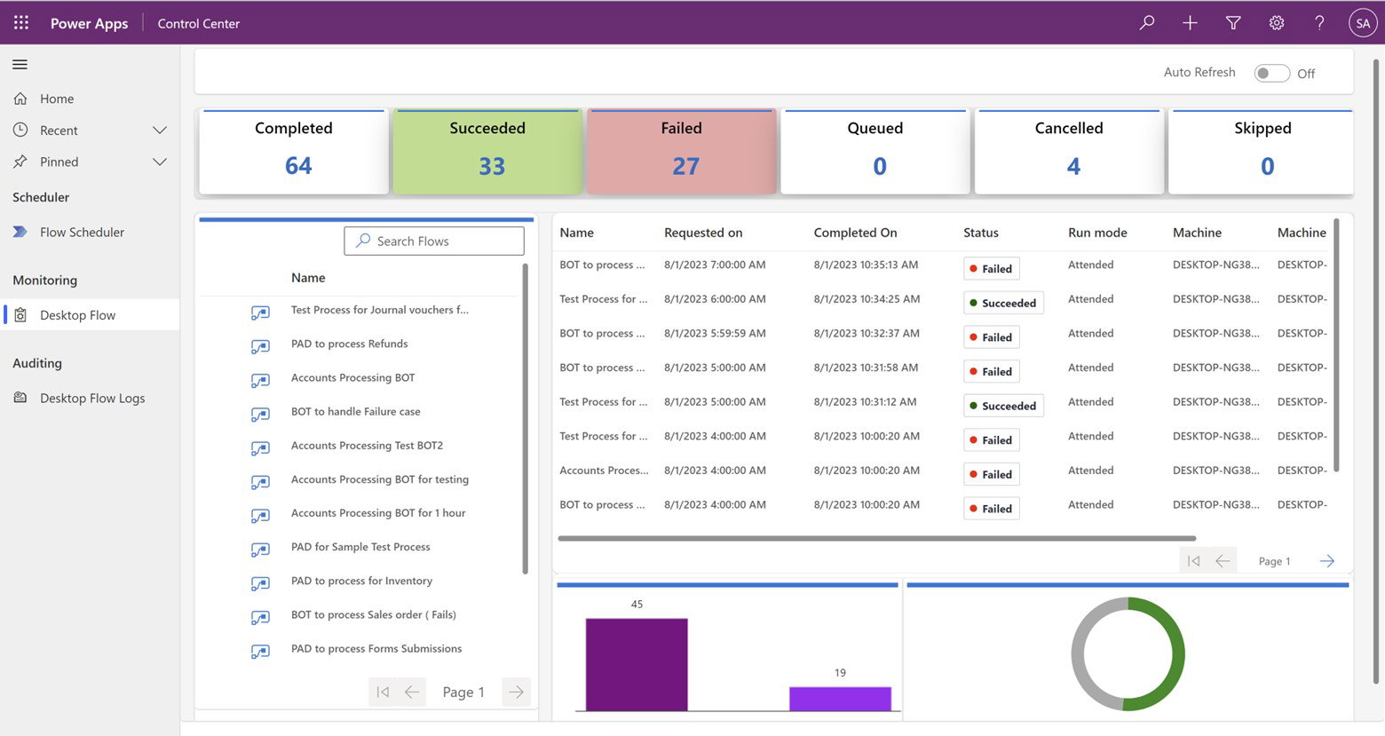Click the Failed 27 card
This screenshot has width=1385, height=736.
coord(682,152)
